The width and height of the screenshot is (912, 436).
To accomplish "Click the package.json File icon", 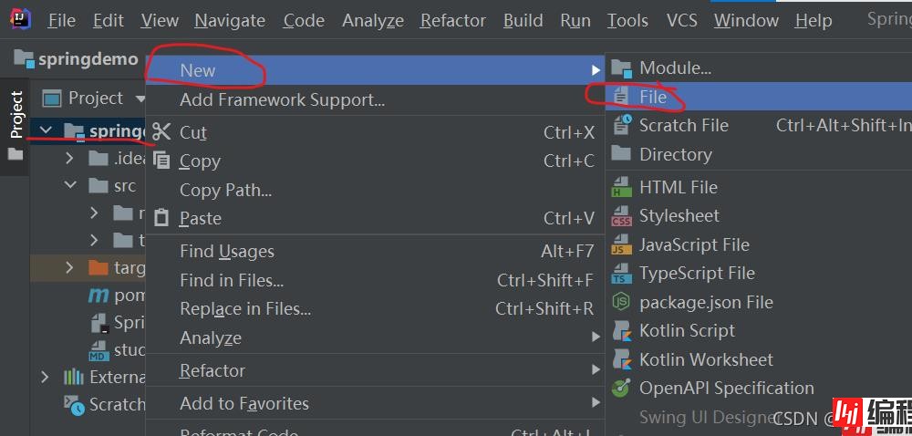I will 621,302.
